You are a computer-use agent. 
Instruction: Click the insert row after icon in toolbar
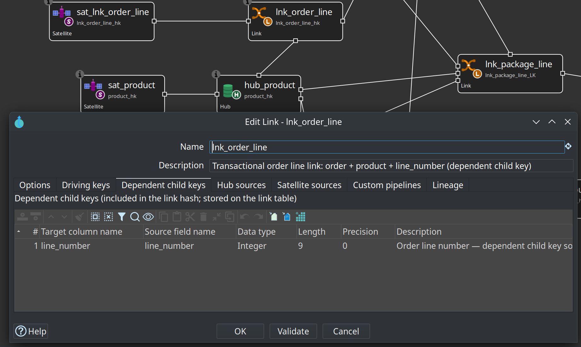[36, 217]
